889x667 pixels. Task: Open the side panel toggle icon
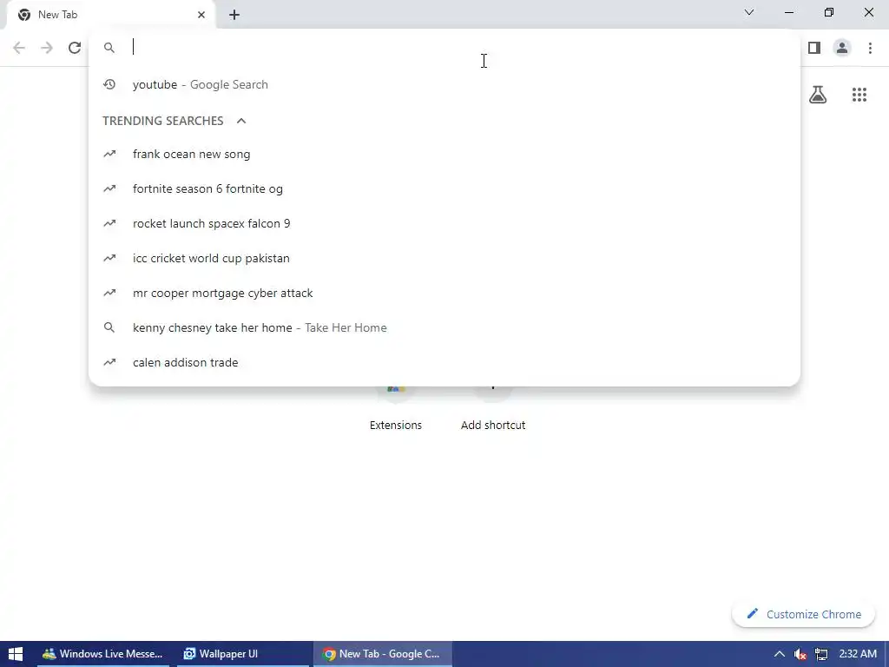pyautogui.click(x=814, y=48)
